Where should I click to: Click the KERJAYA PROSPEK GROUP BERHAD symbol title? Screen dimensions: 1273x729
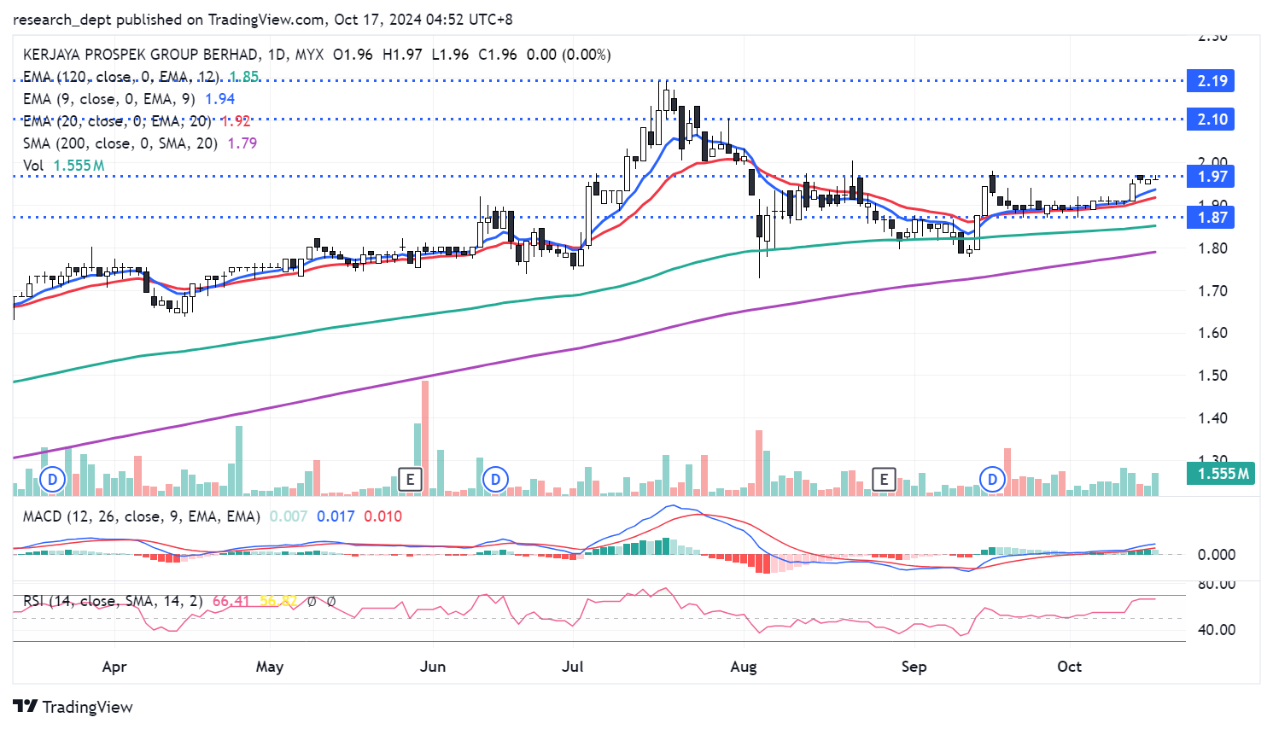pyautogui.click(x=141, y=55)
